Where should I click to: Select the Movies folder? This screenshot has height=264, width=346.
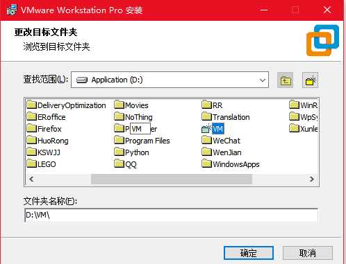coord(131,105)
